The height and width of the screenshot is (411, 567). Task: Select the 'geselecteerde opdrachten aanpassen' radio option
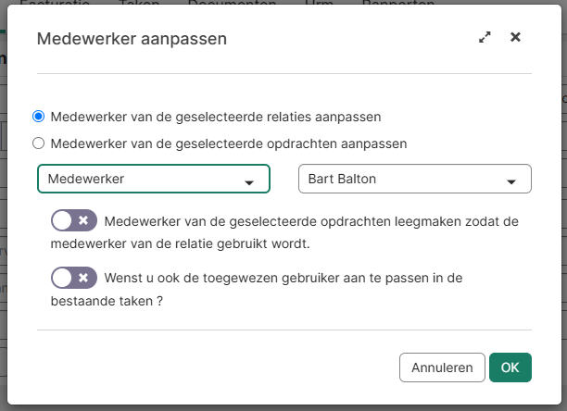[x=38, y=143]
